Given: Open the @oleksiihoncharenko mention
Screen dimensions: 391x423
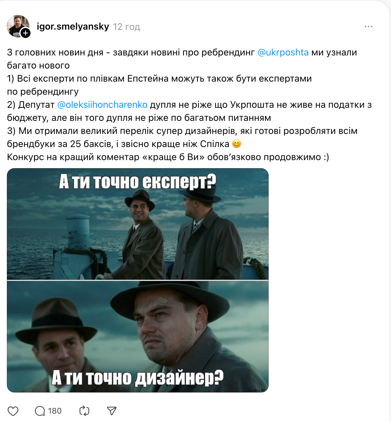Looking at the screenshot, I should coord(102,105).
